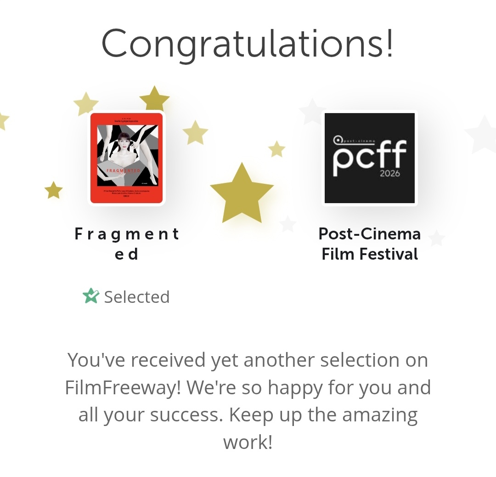Click the 2026 year in the PCFF logo

coord(389,173)
